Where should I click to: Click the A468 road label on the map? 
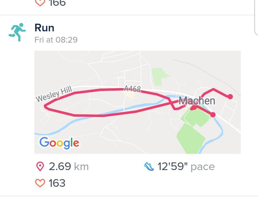132,89
